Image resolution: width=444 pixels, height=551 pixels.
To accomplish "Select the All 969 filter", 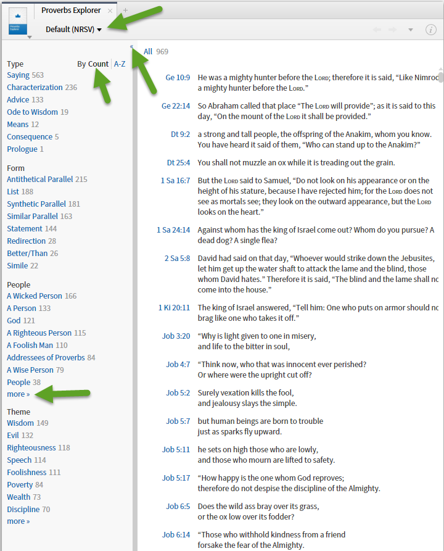I will tap(156, 52).
